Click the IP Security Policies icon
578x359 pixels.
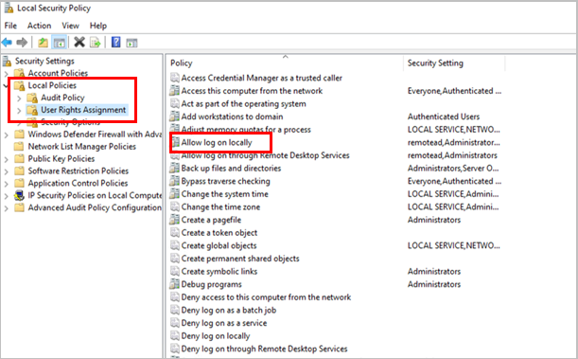pyautogui.click(x=19, y=195)
